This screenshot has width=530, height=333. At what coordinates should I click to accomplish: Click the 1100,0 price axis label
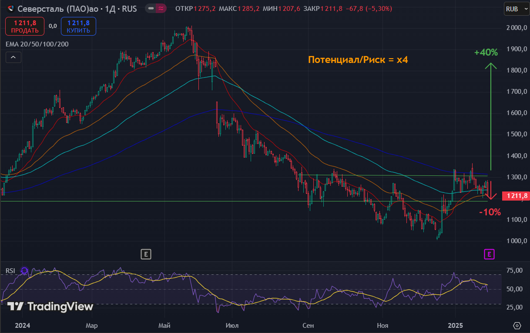[x=516, y=220]
